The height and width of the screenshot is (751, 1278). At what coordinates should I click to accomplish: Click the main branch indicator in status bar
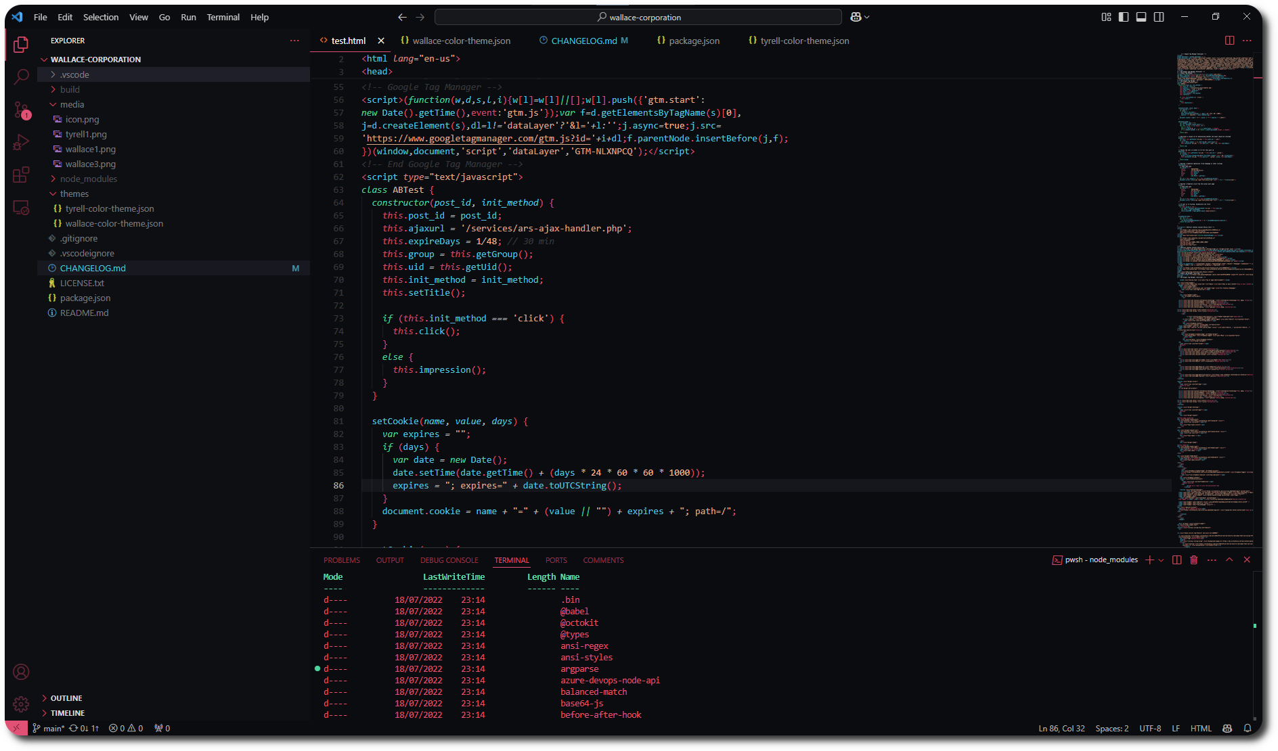coord(48,728)
